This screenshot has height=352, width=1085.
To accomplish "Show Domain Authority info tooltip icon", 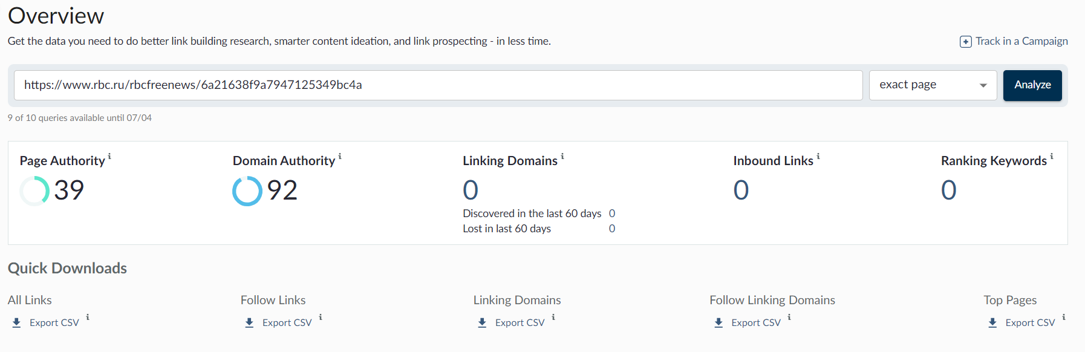I will pyautogui.click(x=340, y=157).
